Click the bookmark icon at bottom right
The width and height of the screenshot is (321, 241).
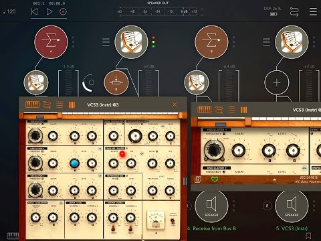(308, 236)
